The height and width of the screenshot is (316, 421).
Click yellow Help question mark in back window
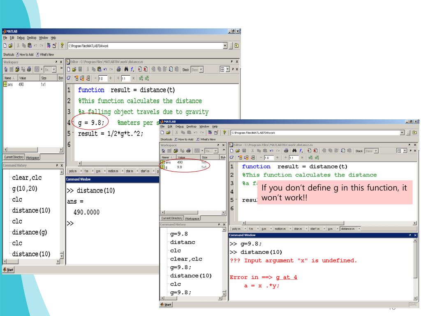(62, 45)
